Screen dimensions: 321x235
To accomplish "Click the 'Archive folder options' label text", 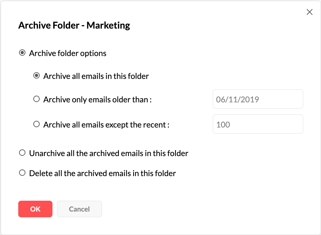I will 68,53.
